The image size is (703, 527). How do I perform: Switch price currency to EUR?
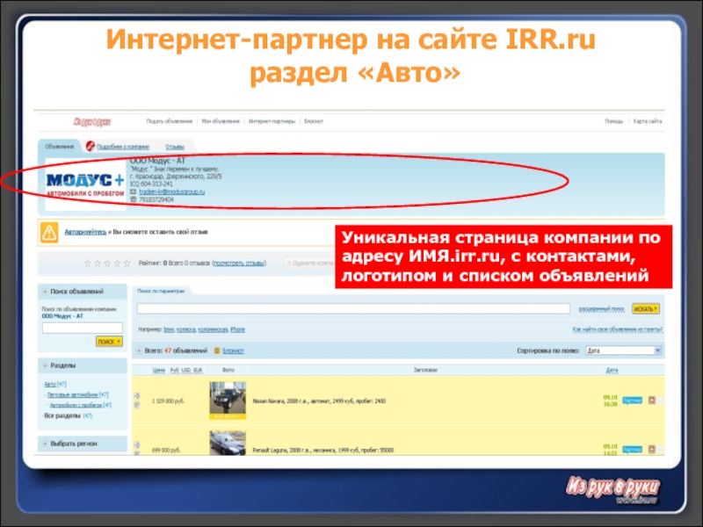pyautogui.click(x=199, y=370)
